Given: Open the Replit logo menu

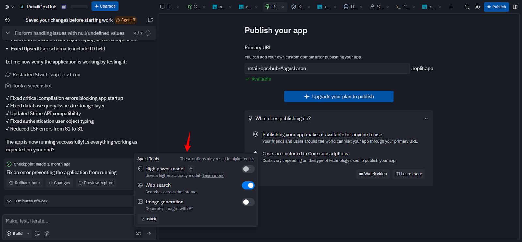Looking at the screenshot, I should point(7,7).
